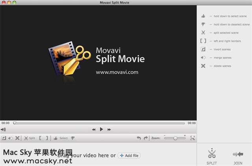Click delete scenes X in help legend
The width and height of the screenshot is (252, 166).
tap(203, 66)
